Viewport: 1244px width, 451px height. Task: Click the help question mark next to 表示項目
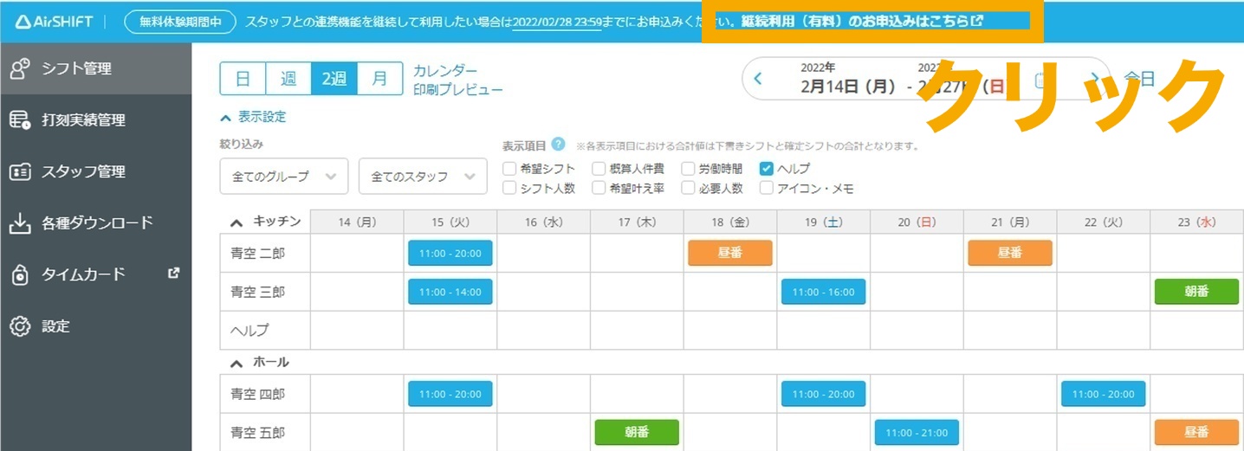558,145
